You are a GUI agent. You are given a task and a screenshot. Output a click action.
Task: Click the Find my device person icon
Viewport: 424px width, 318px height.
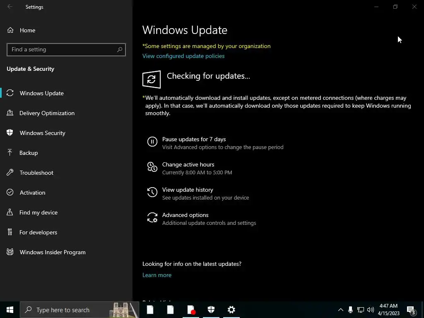[10, 212]
